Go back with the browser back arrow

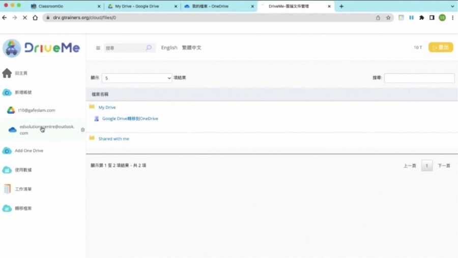5,18
